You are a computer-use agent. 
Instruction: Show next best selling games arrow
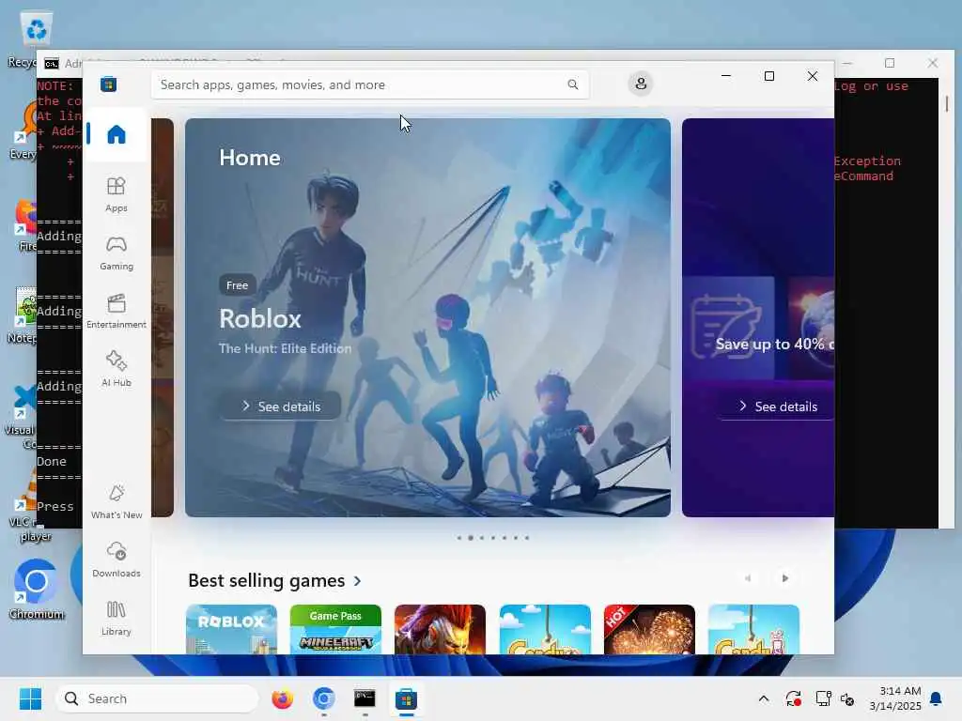784,578
